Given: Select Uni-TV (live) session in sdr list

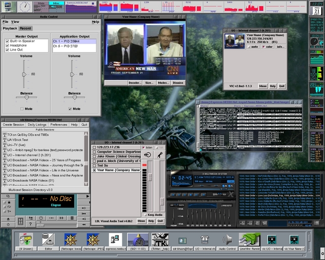Looking at the screenshot, I should (16, 145).
